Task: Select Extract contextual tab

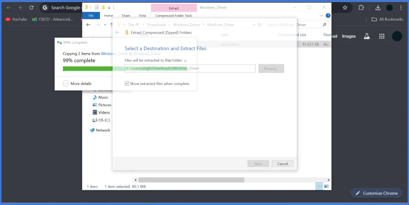Action: [x=174, y=8]
